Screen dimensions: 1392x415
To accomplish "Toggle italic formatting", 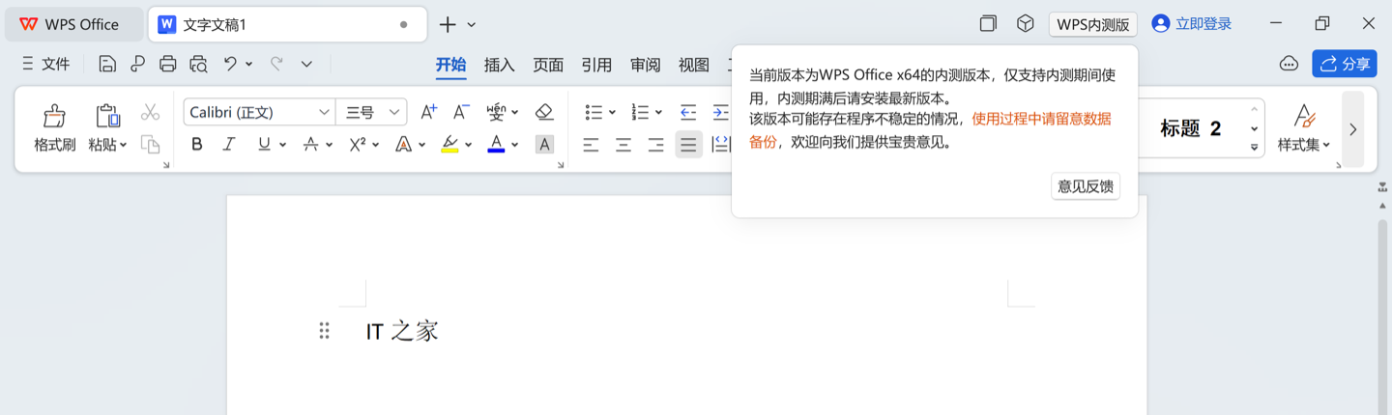I will click(x=229, y=145).
